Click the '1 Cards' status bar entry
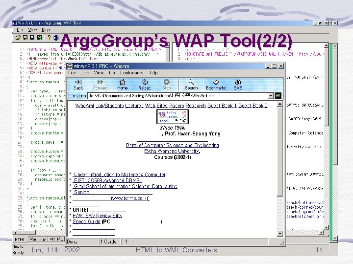This screenshot has height=264, width=353. point(108,242)
